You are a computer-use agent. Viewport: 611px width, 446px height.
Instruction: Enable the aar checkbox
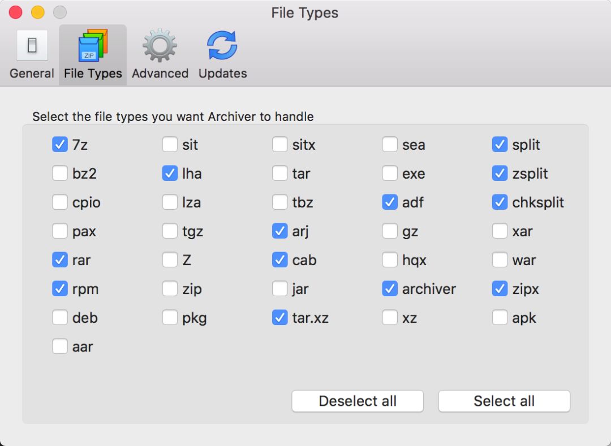tap(59, 347)
